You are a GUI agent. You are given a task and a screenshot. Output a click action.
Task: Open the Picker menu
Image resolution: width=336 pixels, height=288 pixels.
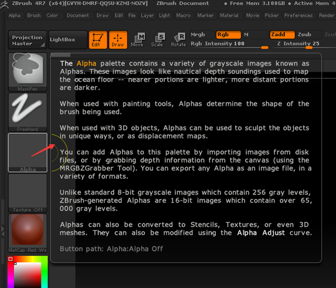[x=271, y=15]
